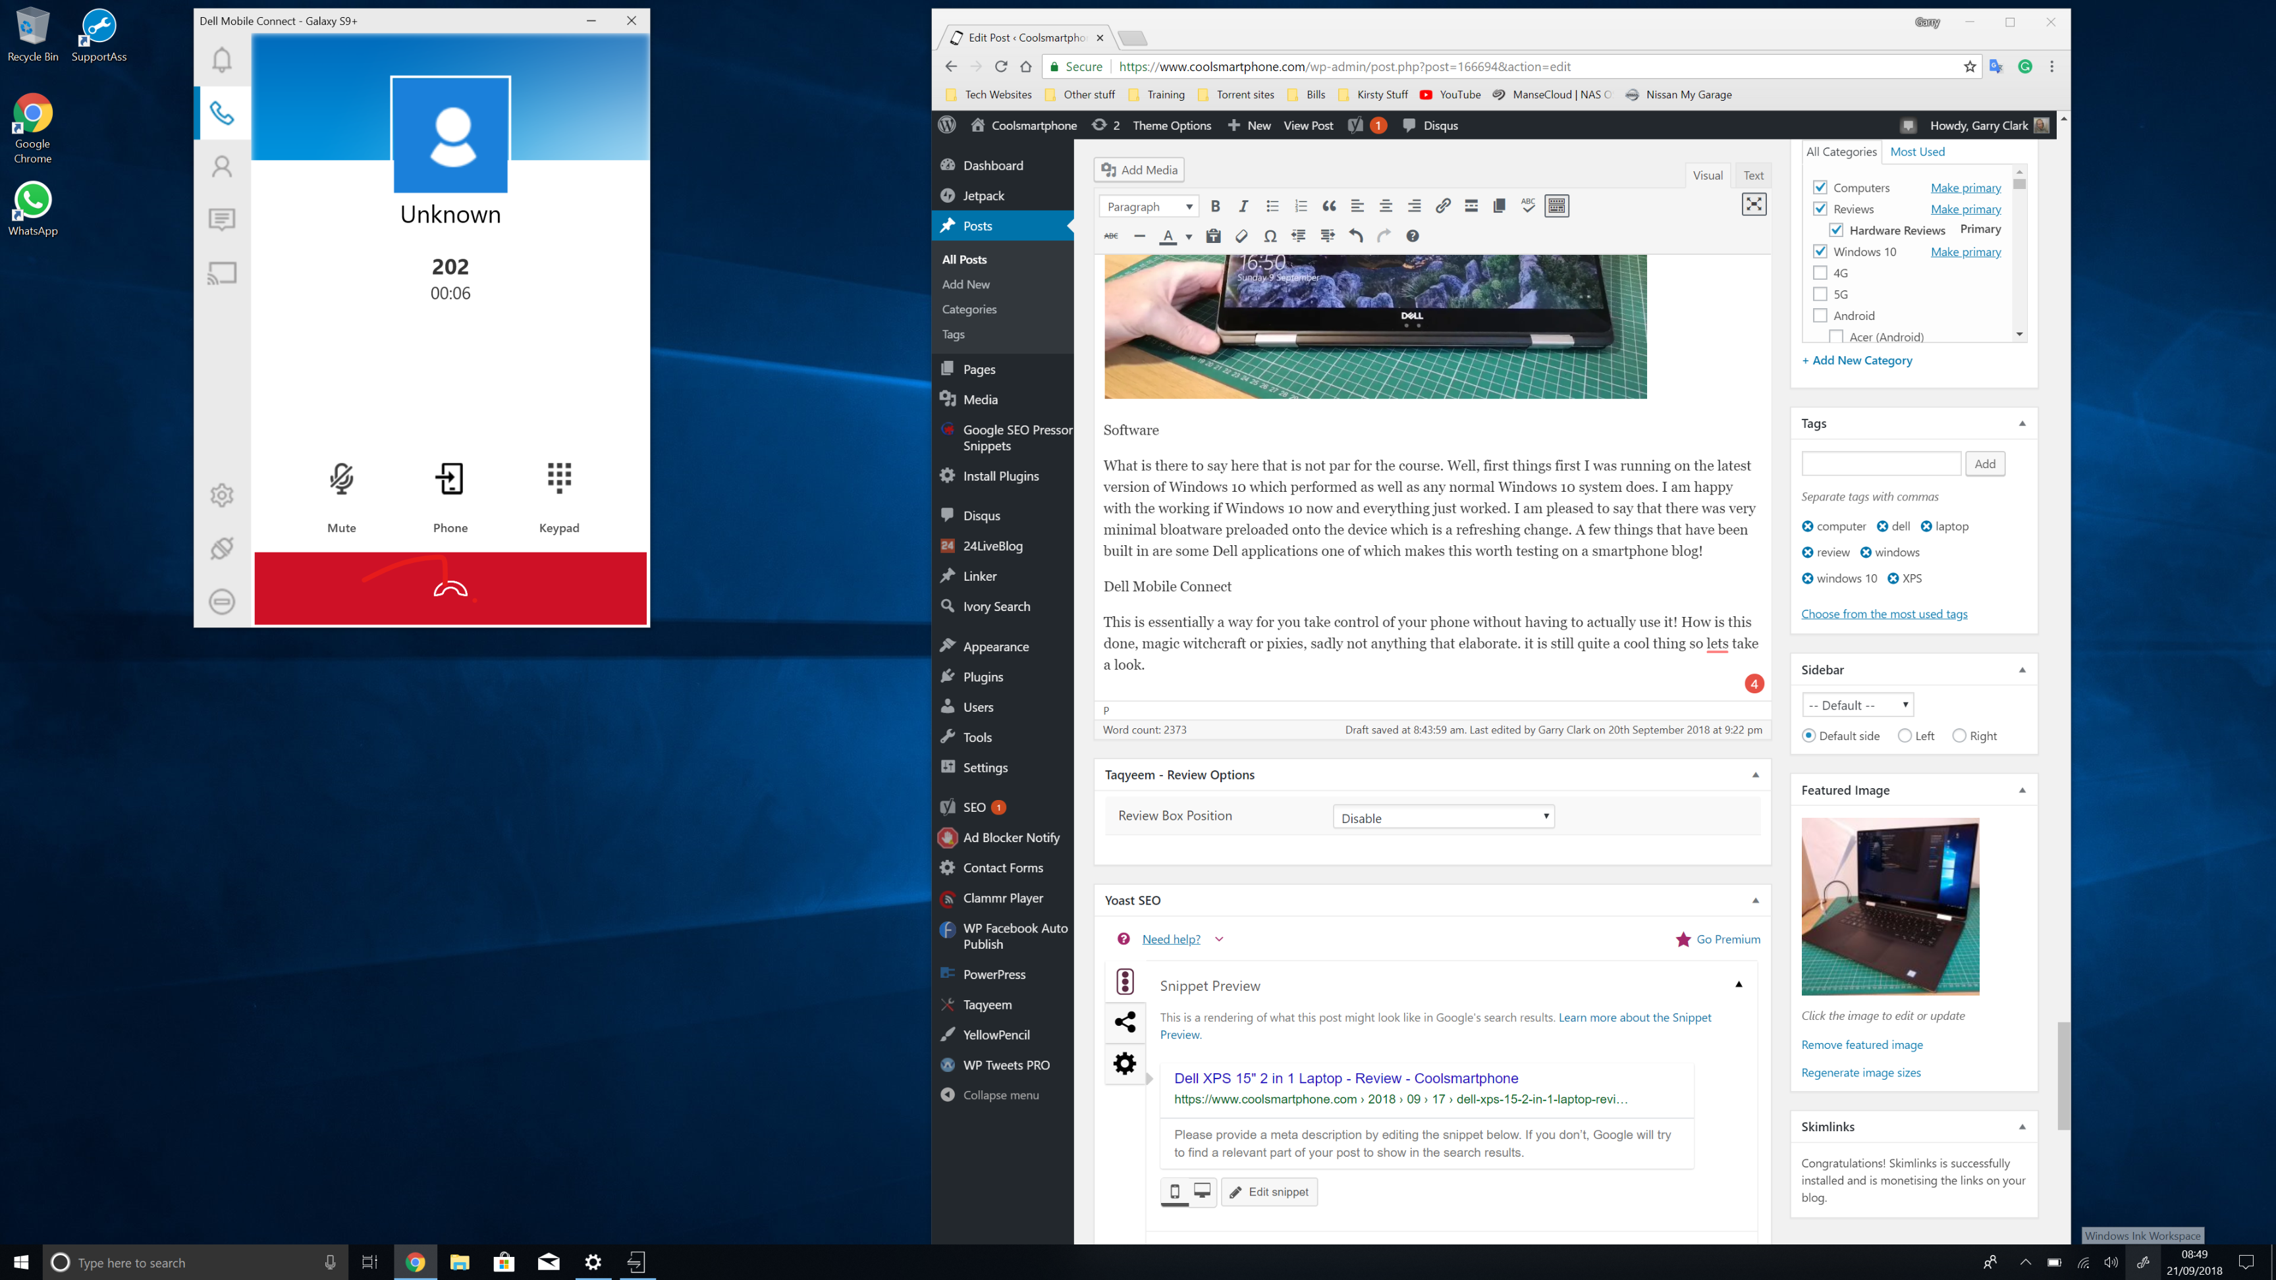This screenshot has width=2276, height=1280.
Task: Insert horizontal line
Action: click(x=1140, y=236)
